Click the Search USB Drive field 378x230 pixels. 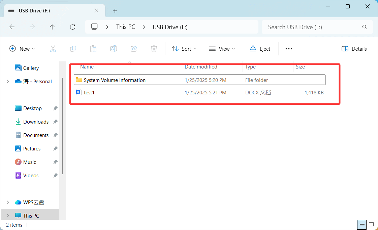tap(313, 27)
